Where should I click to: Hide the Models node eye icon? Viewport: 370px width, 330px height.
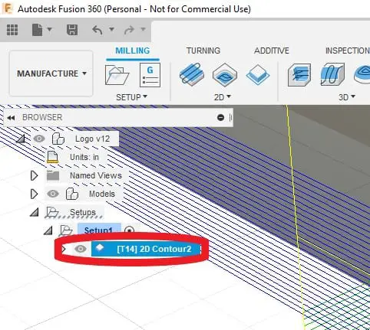pos(53,194)
